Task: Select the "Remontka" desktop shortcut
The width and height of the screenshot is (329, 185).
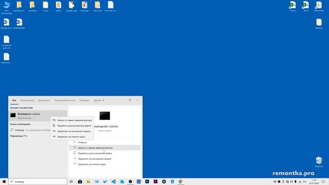Action: click(x=319, y=6)
